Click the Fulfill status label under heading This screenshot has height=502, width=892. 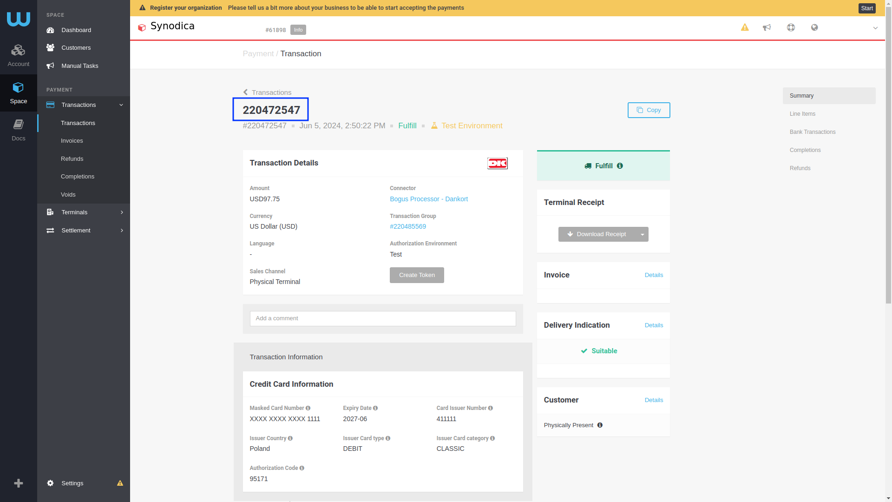point(407,126)
